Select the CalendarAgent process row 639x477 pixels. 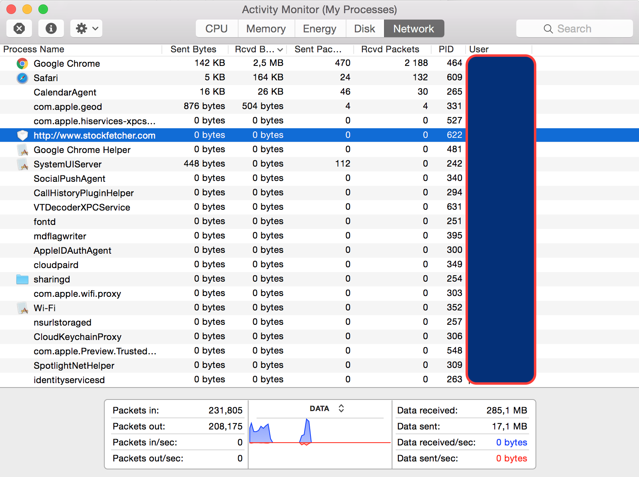click(319, 92)
